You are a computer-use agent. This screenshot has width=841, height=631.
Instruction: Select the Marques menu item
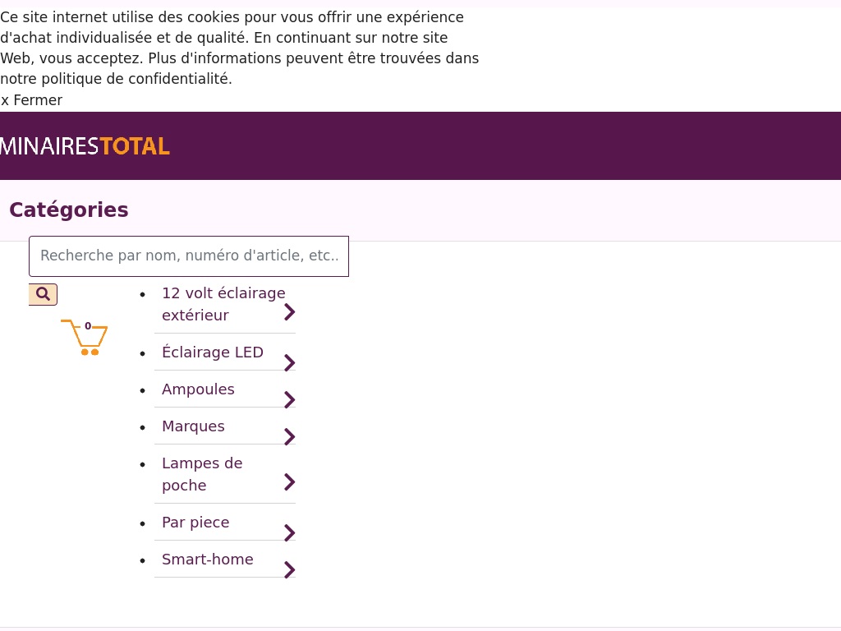(x=193, y=426)
